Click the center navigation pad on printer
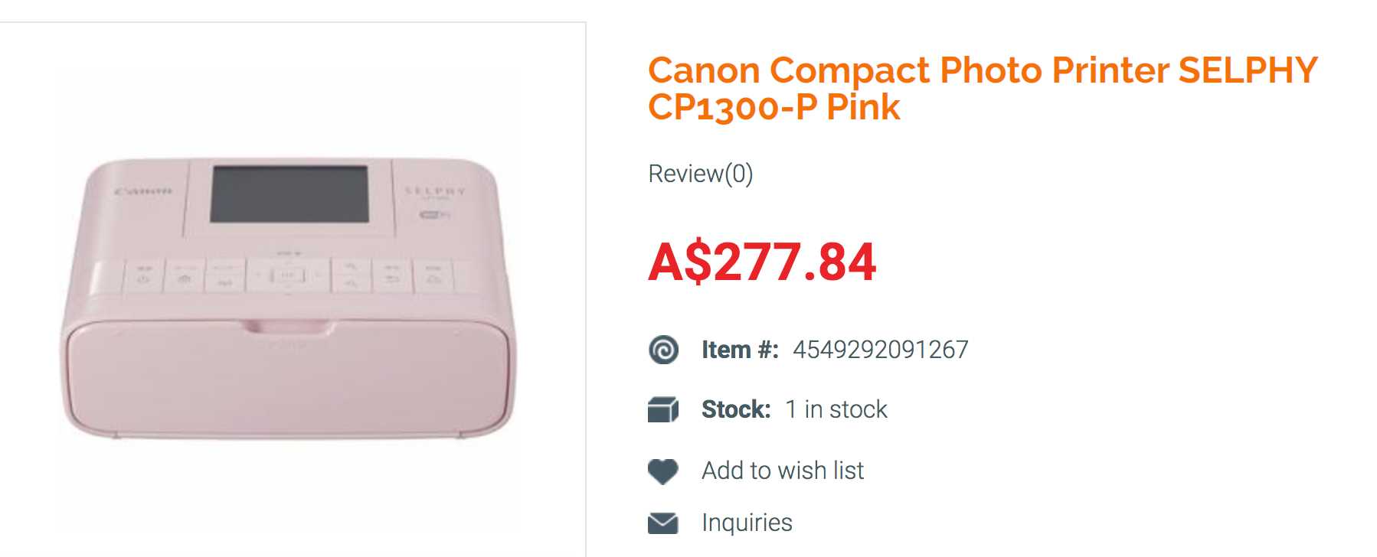The image size is (1377, 557). (288, 275)
